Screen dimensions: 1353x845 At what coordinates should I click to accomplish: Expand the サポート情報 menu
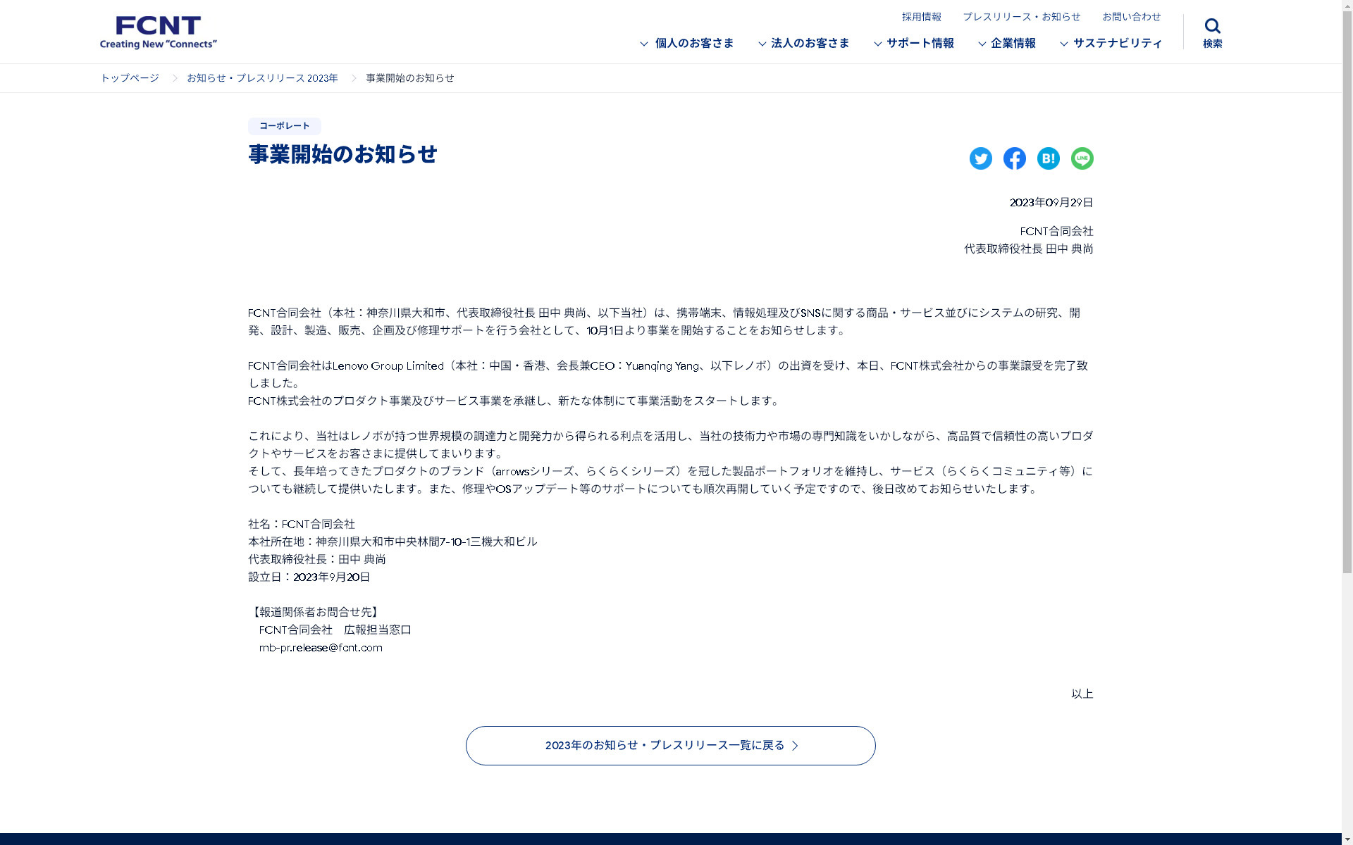coord(914,44)
